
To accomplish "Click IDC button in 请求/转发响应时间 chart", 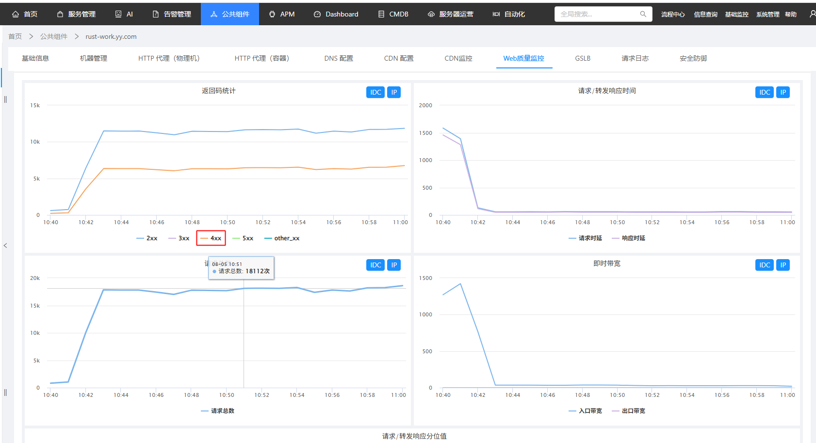I will tap(765, 92).
